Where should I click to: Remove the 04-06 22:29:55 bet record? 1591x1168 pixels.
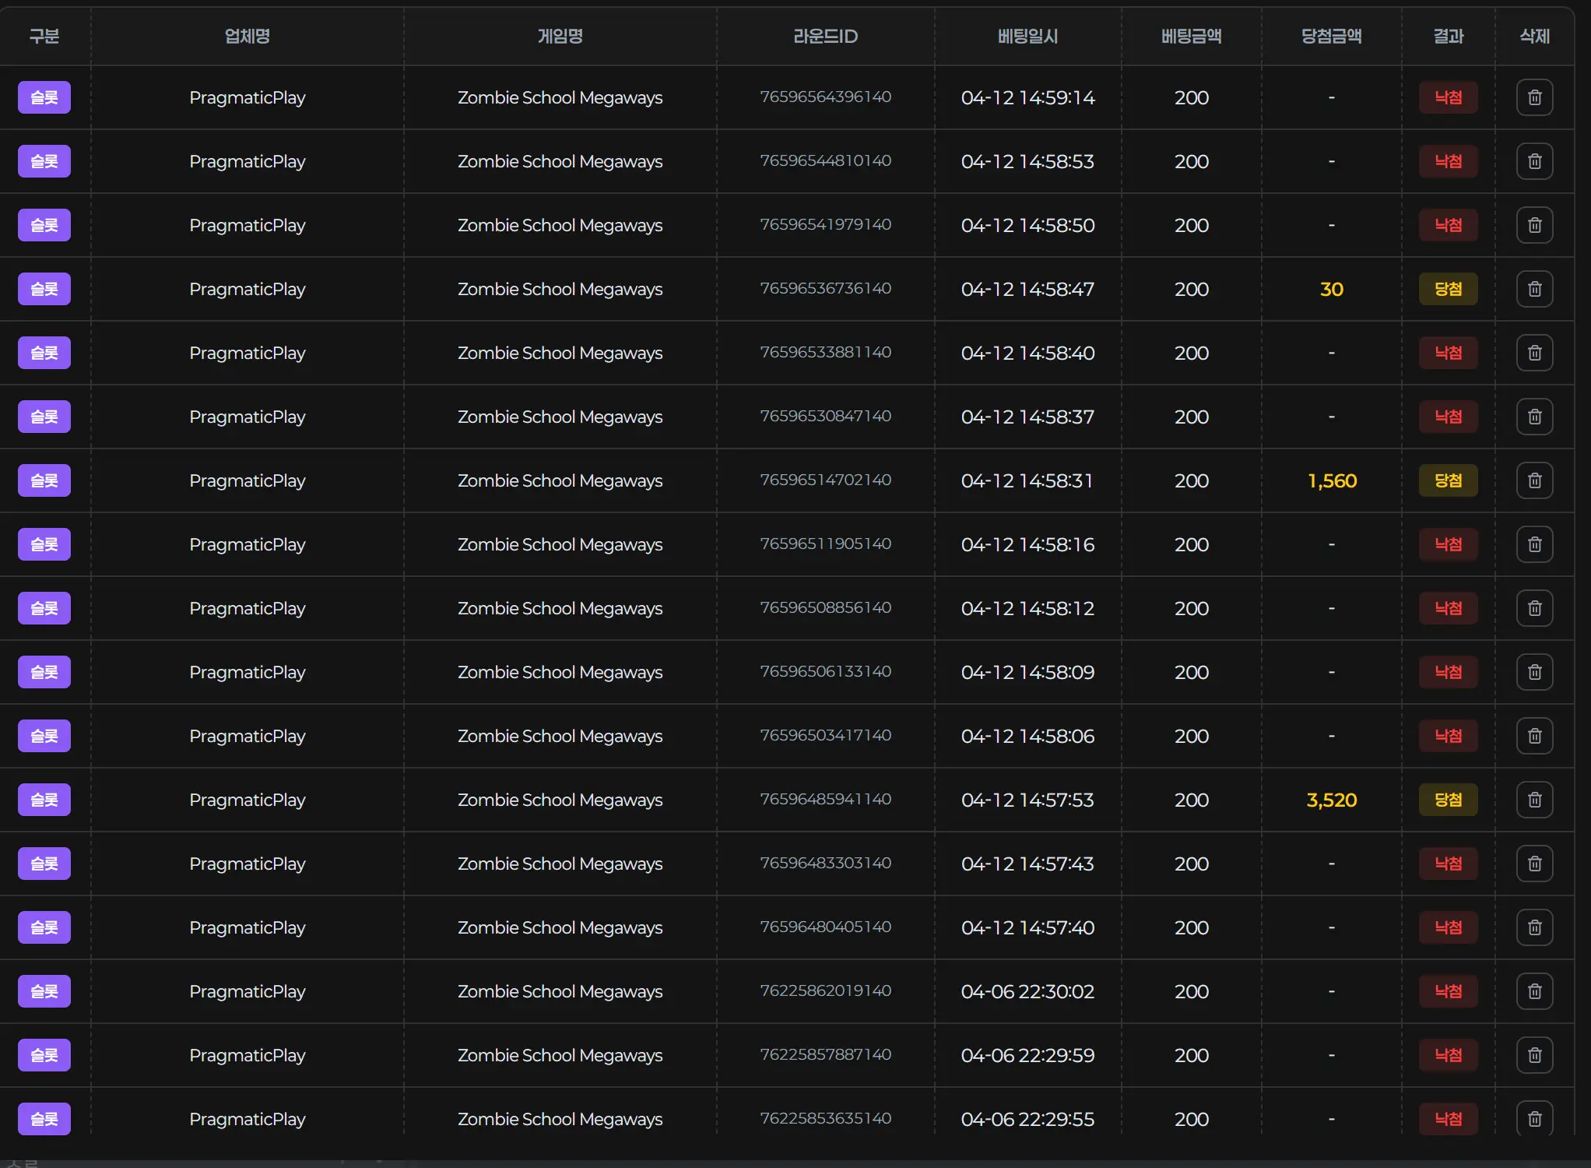point(1534,1119)
